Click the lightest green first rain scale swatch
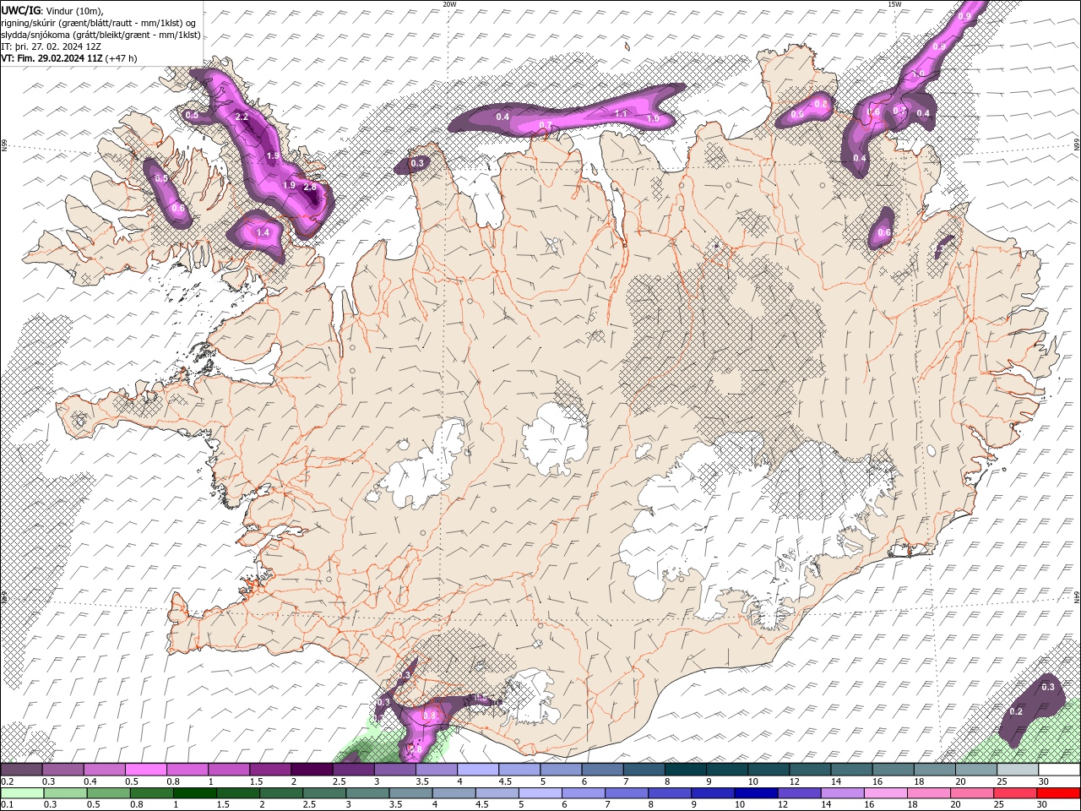 [22, 793]
